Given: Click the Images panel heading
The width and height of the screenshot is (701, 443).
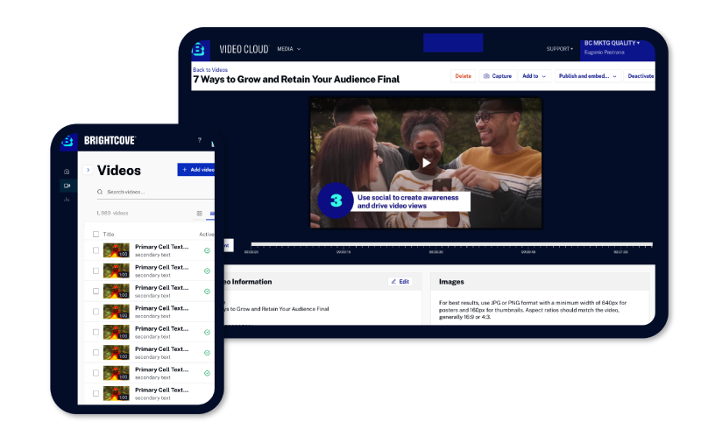Looking at the screenshot, I should click(x=451, y=282).
